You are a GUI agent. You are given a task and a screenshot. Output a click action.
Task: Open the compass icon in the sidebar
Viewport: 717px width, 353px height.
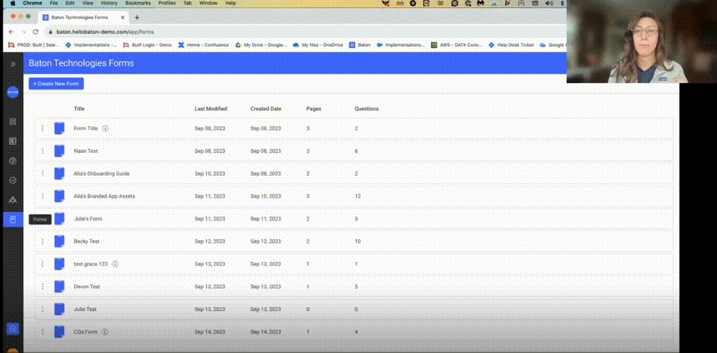click(x=13, y=160)
